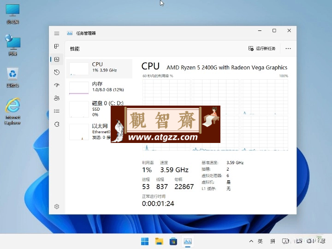Viewport: 332px width, 249px height.
Task: Click the 基准速度 base speed label
Action: (210, 163)
